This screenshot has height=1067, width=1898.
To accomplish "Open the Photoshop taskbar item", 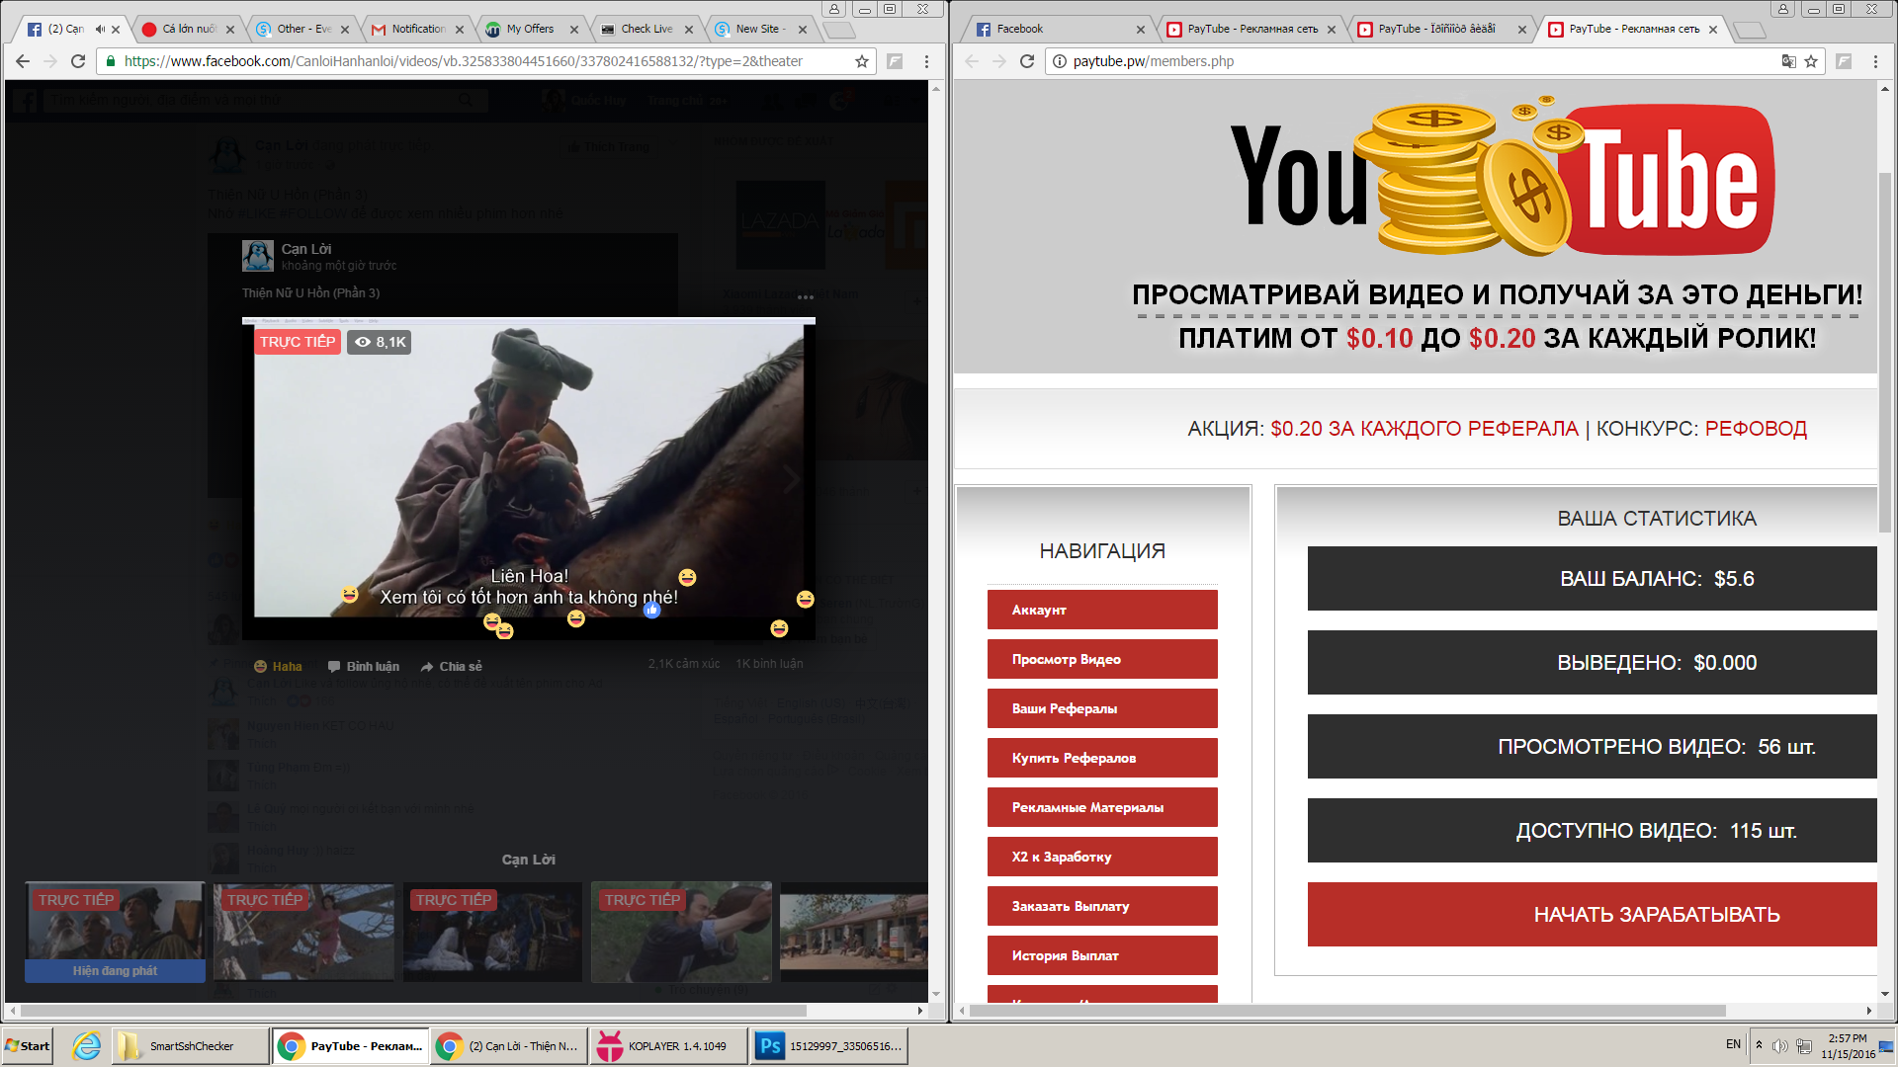I will click(x=828, y=1045).
